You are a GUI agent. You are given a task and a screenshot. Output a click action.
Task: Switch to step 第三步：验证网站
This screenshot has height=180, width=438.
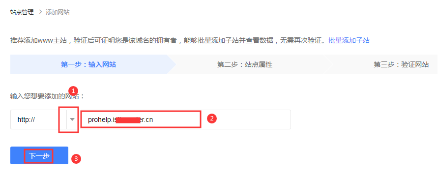401,65
